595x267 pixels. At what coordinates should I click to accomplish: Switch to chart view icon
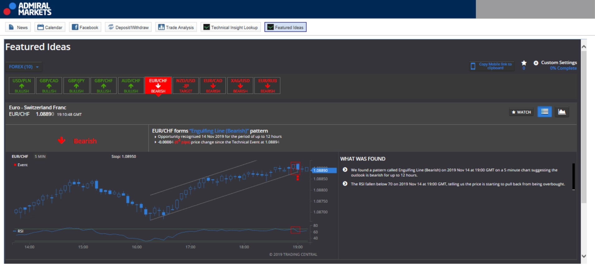point(562,112)
